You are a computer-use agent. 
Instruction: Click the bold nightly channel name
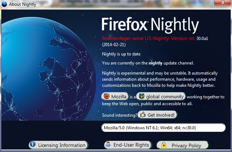[x=156, y=63]
